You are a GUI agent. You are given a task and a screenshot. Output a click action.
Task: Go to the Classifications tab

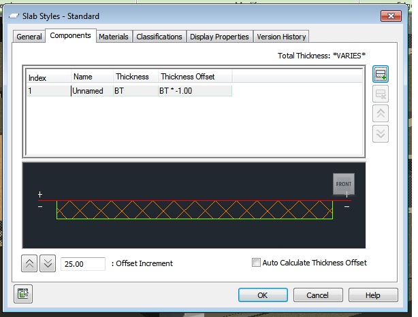(159, 37)
